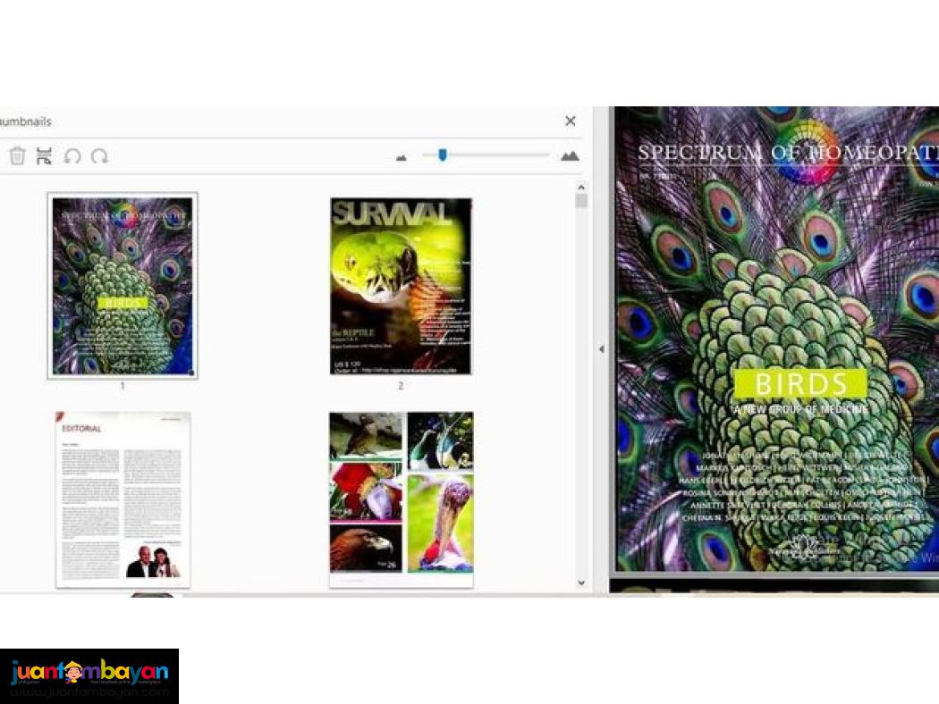Click the scroll up arrow in thumbnails
939x704 pixels.
tap(581, 188)
